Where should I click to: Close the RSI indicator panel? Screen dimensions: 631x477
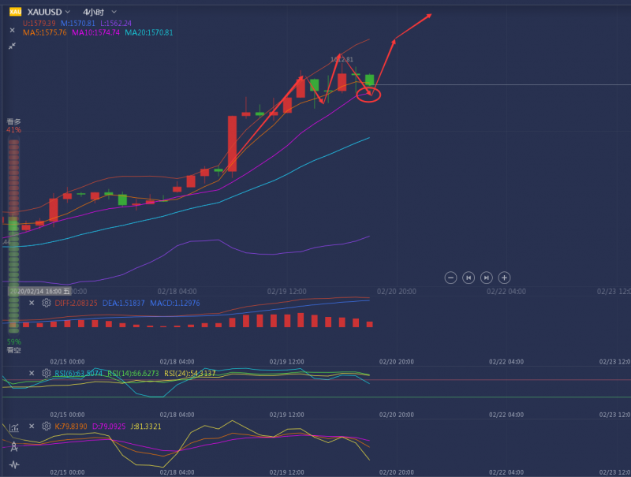pyautogui.click(x=32, y=373)
